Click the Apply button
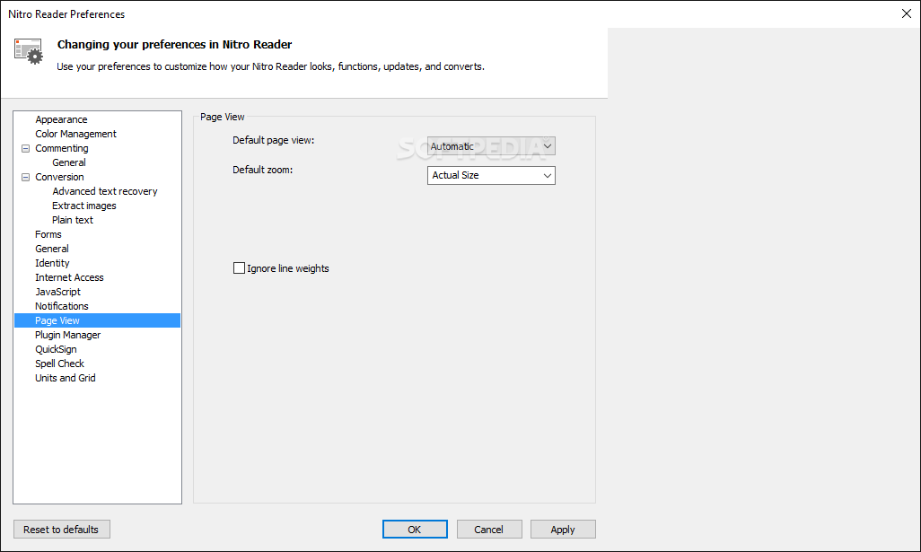Viewport: 921px width, 552px height. [563, 529]
